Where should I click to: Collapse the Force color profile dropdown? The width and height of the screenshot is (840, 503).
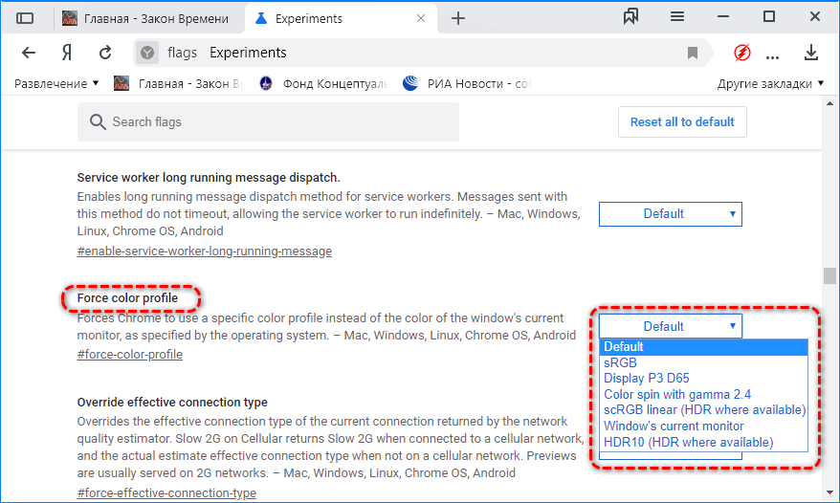670,326
